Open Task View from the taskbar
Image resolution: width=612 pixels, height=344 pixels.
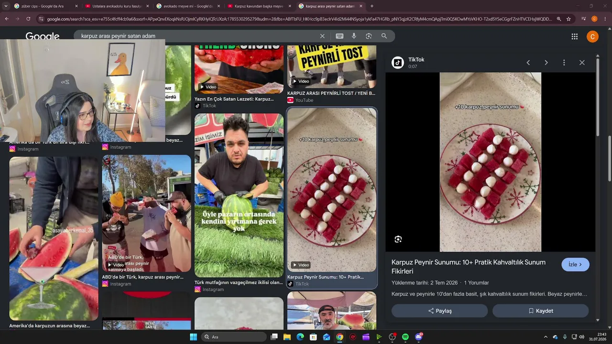[274, 337]
